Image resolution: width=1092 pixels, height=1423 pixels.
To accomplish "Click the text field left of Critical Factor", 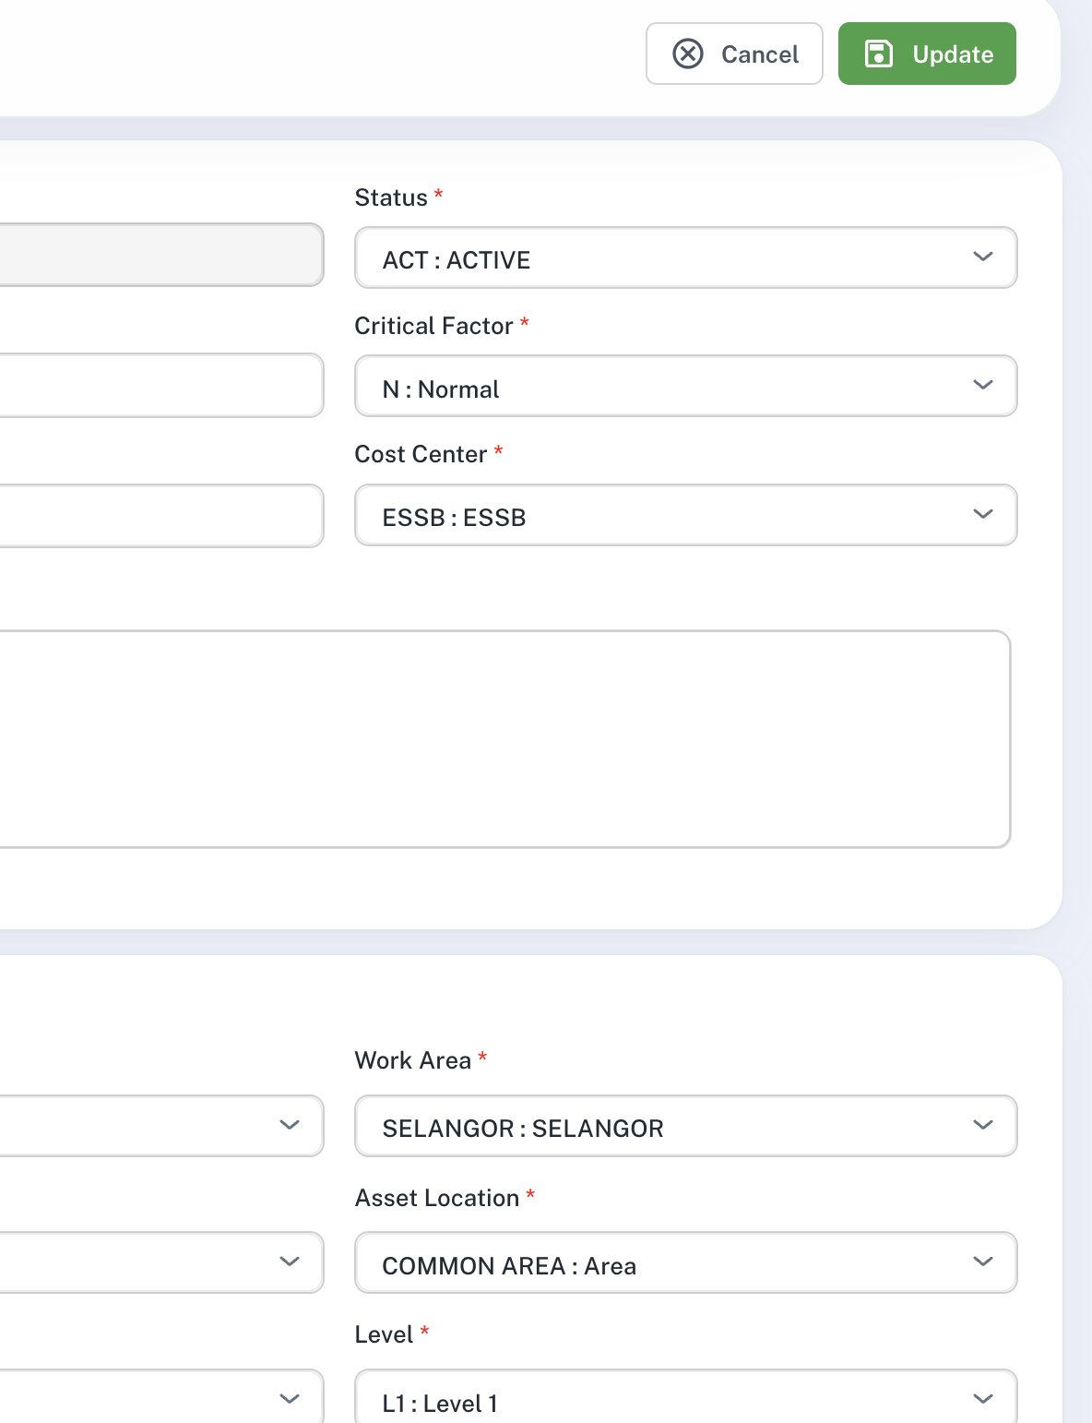I will pos(160,386).
